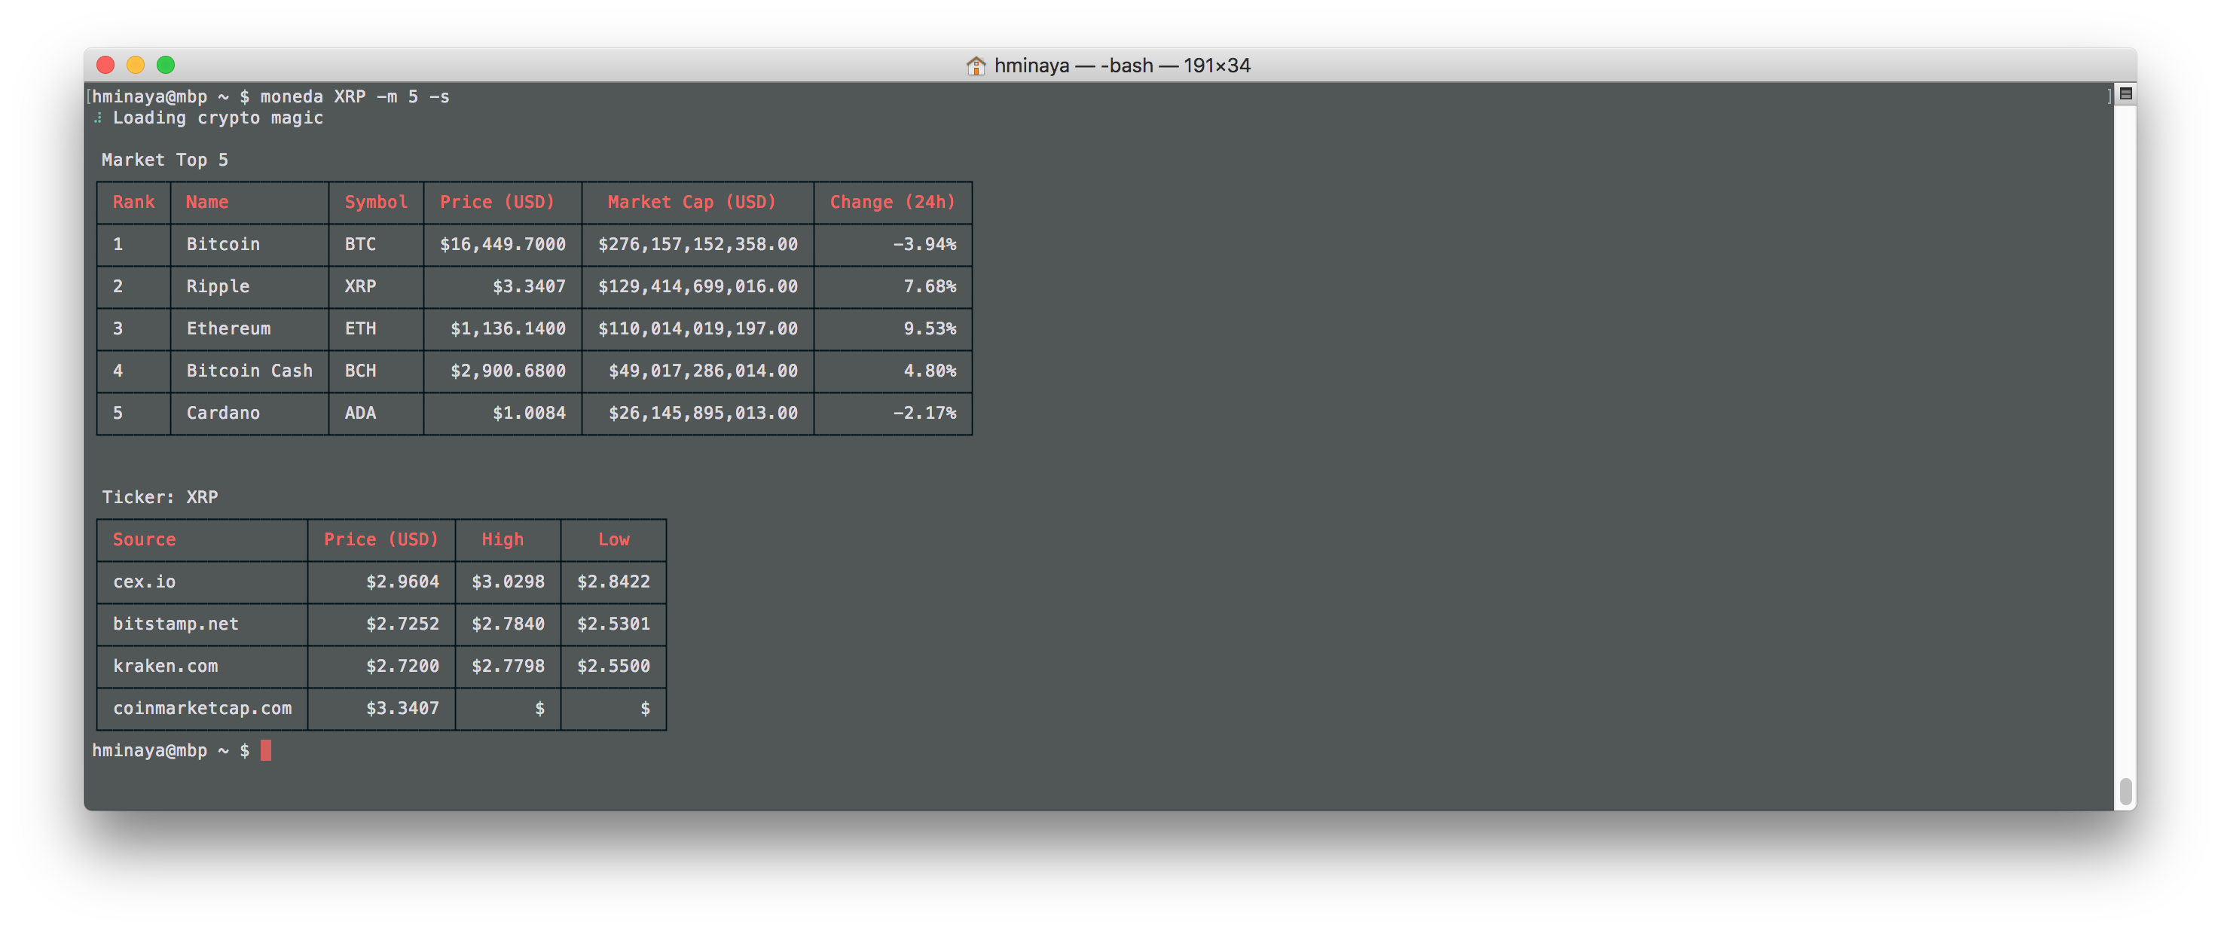The width and height of the screenshot is (2221, 931).
Task: Click the Cardano -2.17% change value
Action: 924,413
